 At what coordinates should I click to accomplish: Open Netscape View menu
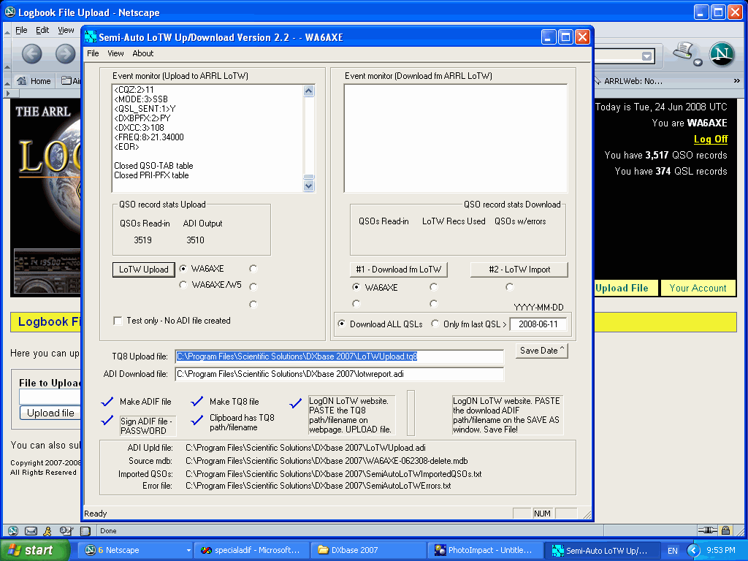pos(66,30)
